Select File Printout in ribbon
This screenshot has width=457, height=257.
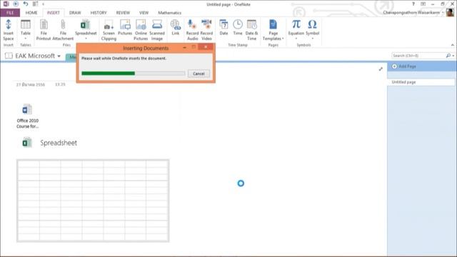coord(44,30)
